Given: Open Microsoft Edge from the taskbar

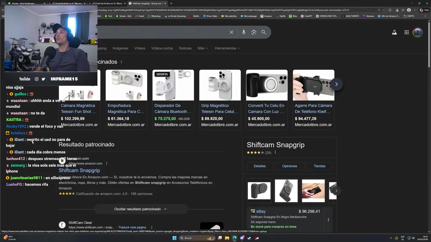Looking at the screenshot, I should click(234, 238).
